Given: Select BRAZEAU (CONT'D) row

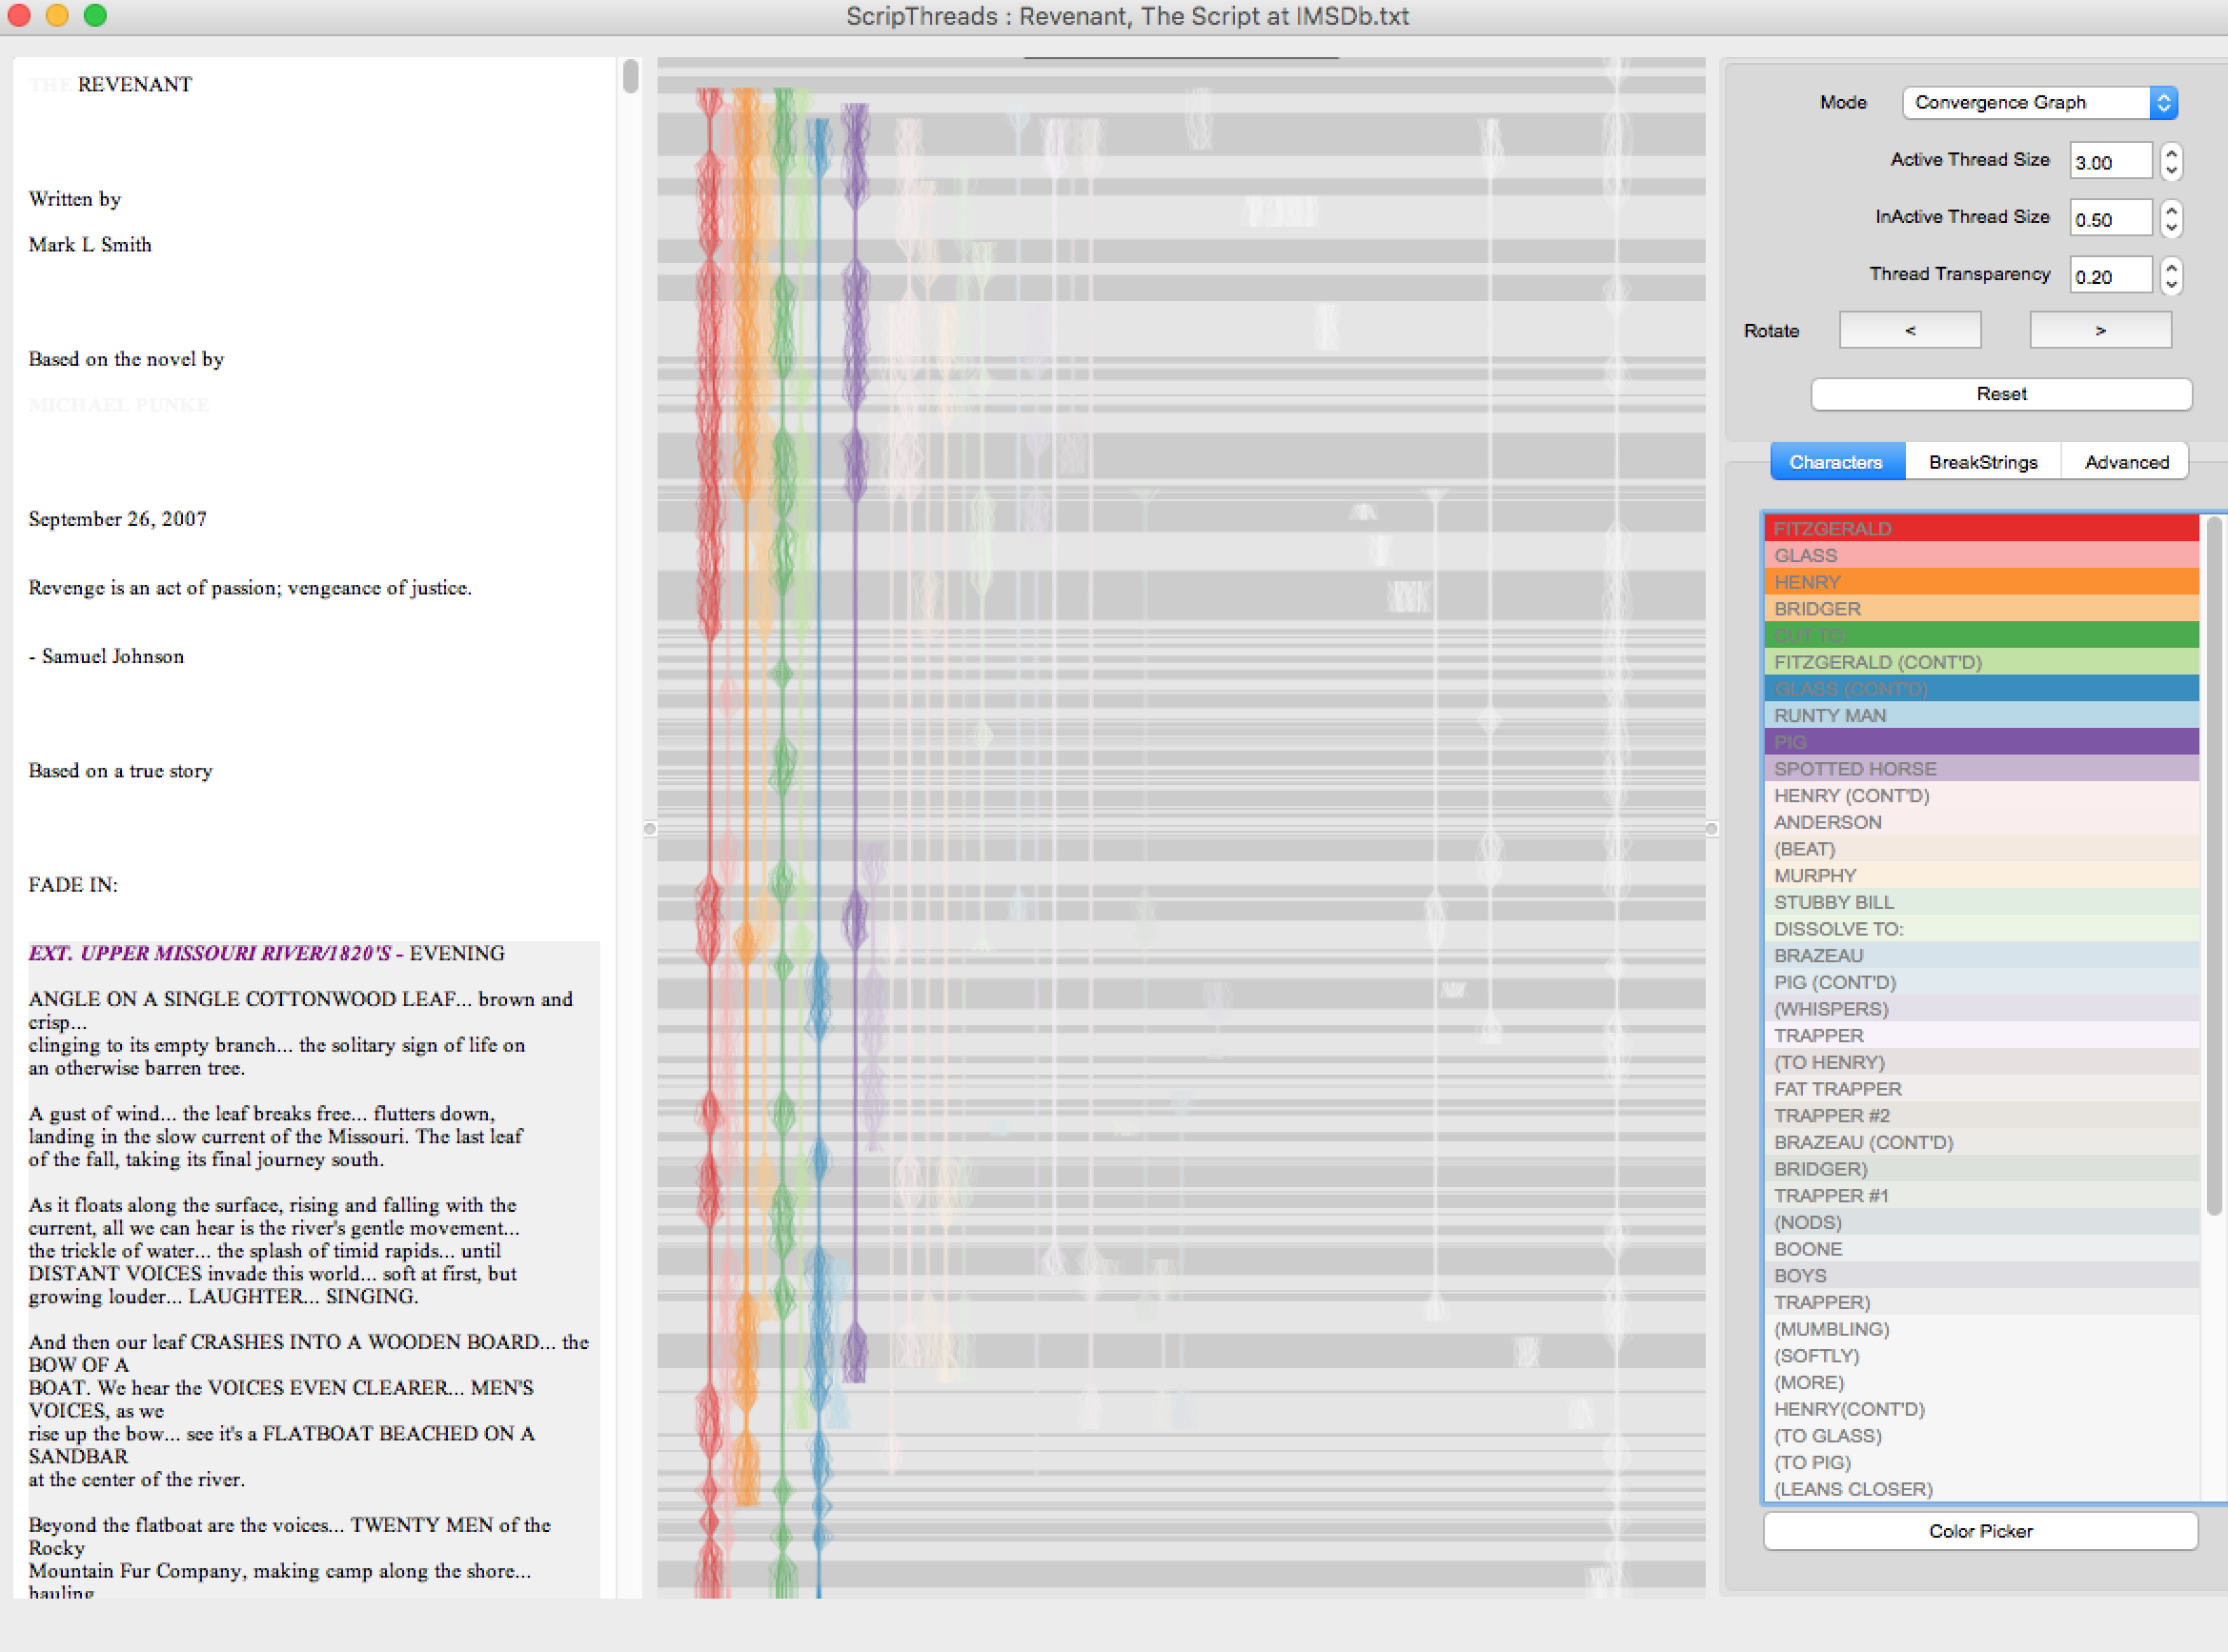Looking at the screenshot, I should pyautogui.click(x=1981, y=1142).
